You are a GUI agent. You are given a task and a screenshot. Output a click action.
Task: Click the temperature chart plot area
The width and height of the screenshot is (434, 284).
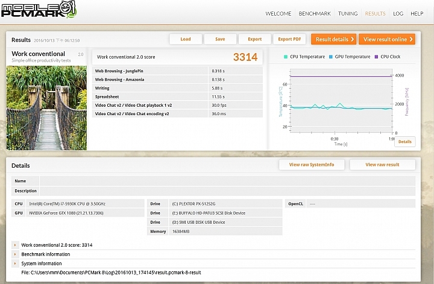tap(341, 101)
